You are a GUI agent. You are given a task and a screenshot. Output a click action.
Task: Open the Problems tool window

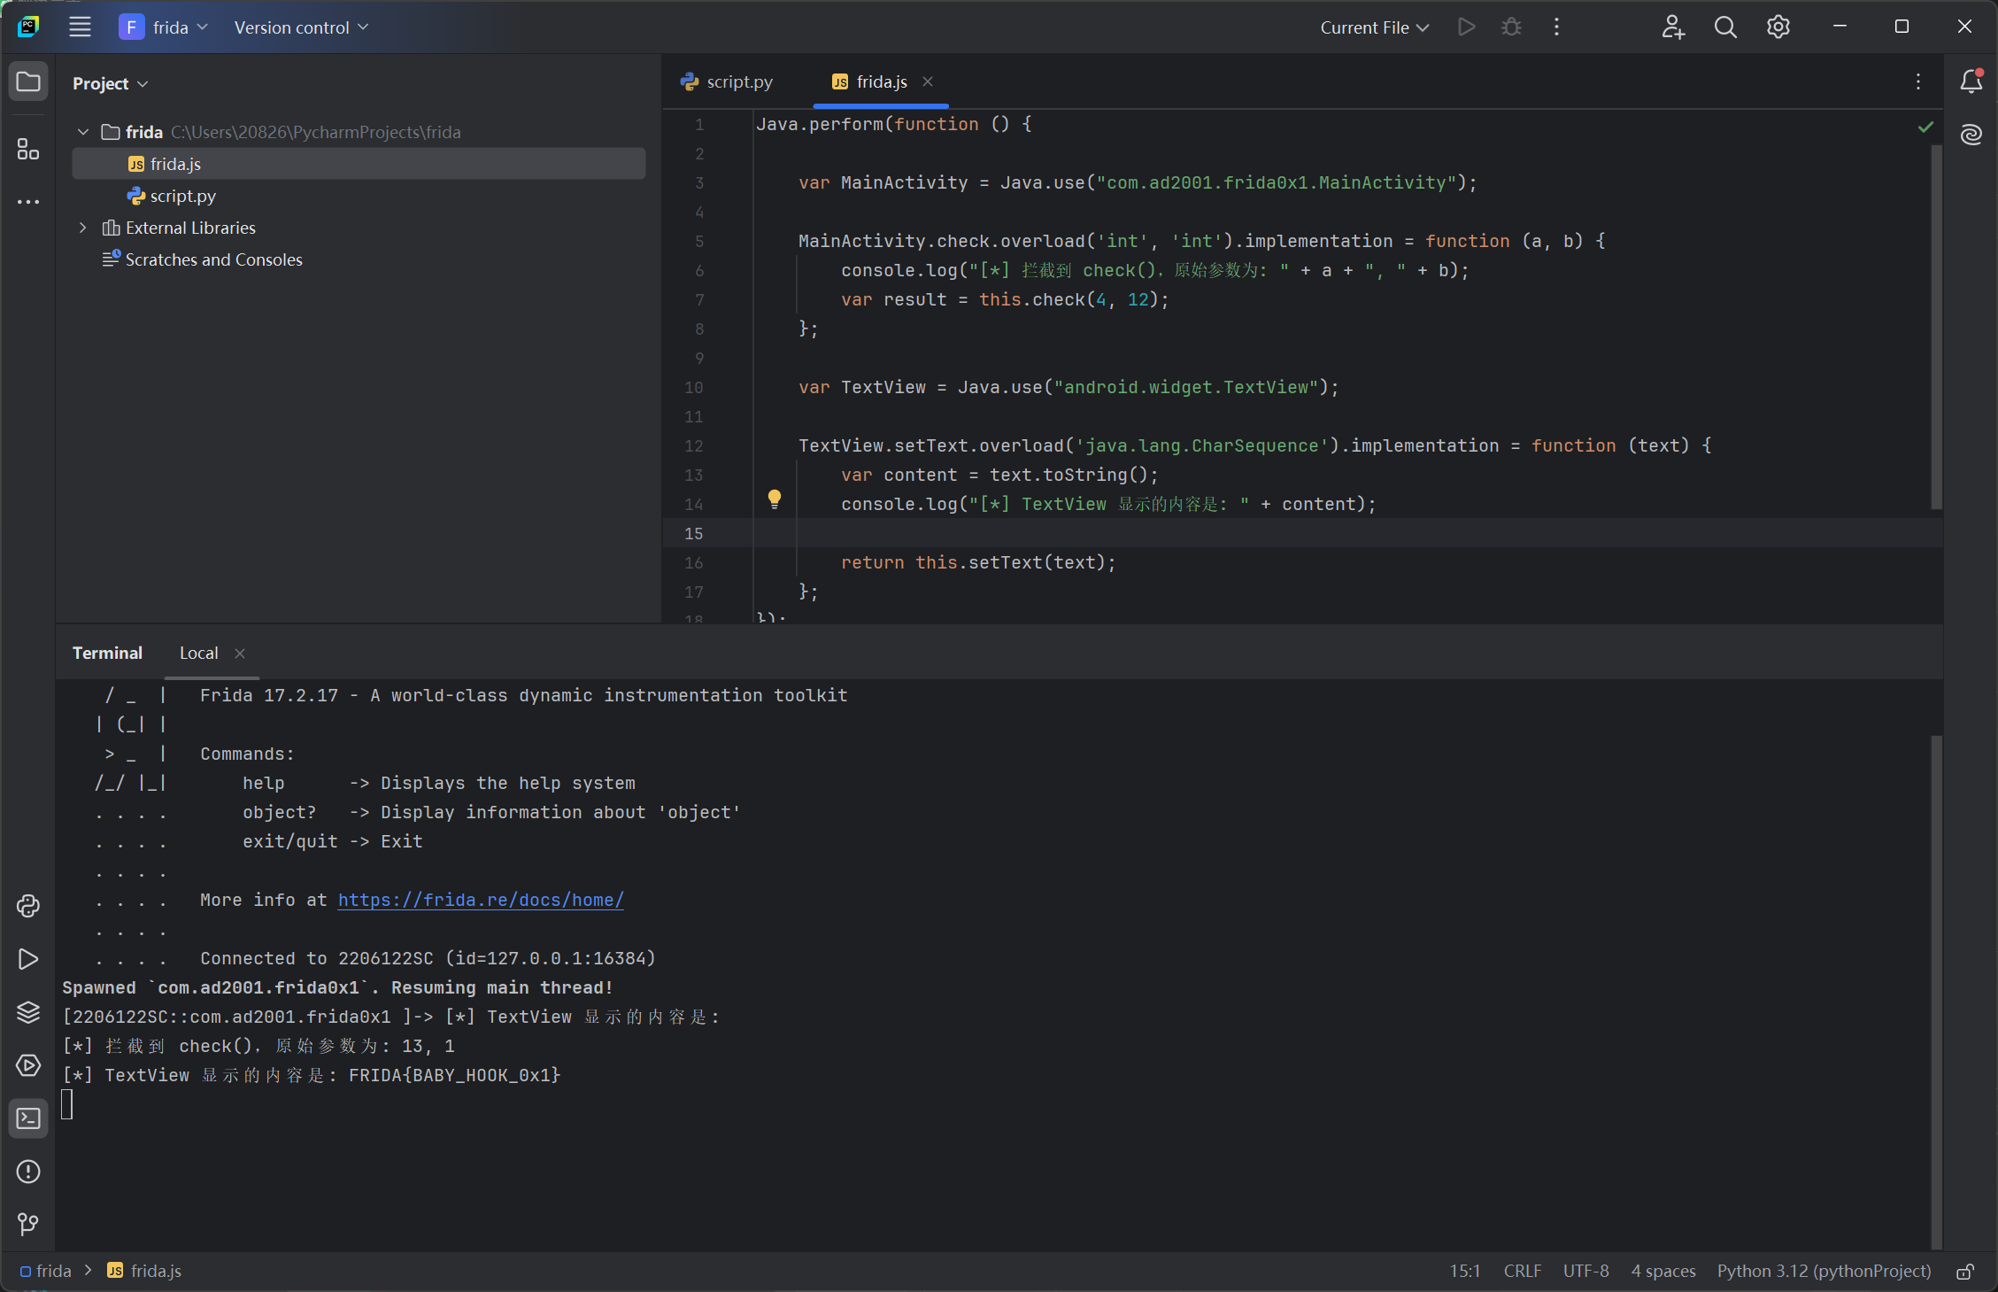point(28,1172)
